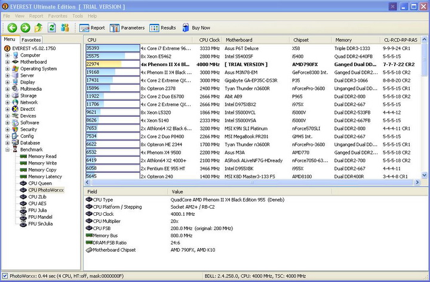
Task: Expand the Software tree node
Action: click(x=7, y=122)
